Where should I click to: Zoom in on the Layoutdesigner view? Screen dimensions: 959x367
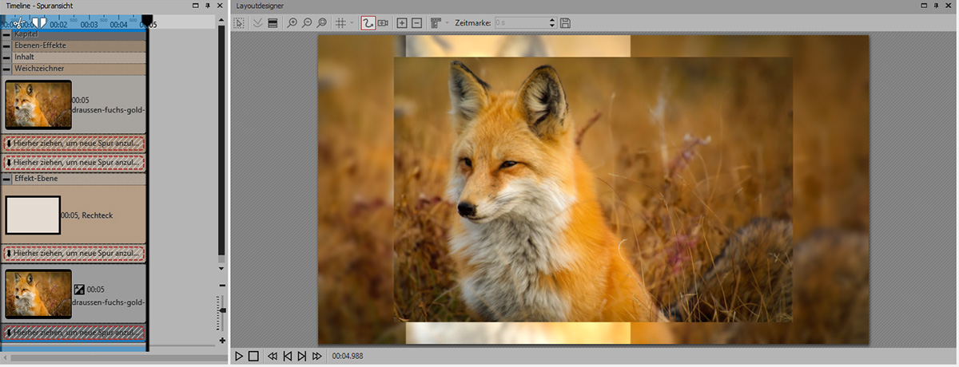pyautogui.click(x=292, y=23)
